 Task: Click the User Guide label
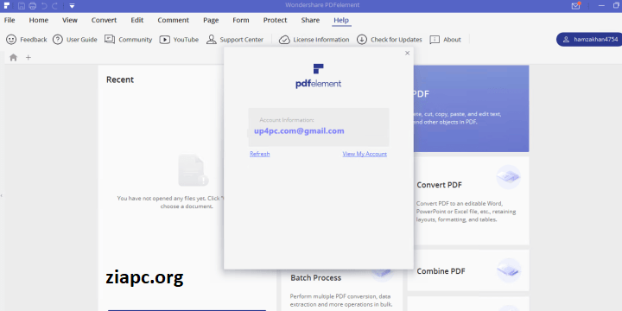pyautogui.click(x=82, y=39)
